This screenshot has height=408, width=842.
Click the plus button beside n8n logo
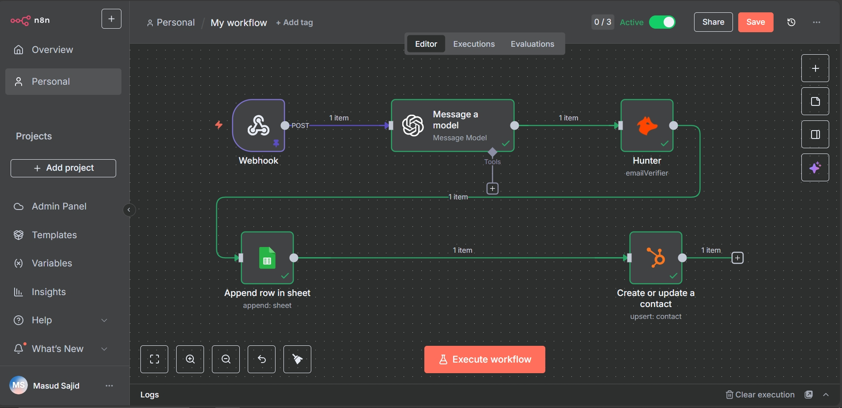111,19
